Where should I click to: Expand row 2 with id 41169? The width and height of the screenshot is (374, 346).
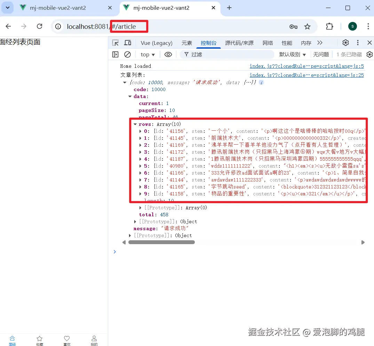140,145
